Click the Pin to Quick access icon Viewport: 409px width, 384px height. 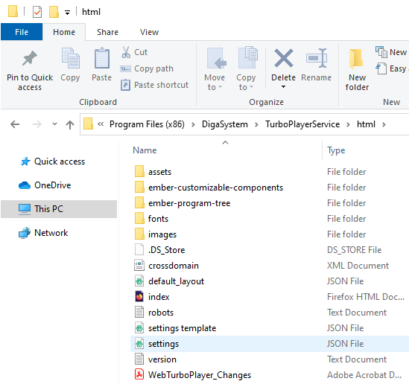pos(30,58)
